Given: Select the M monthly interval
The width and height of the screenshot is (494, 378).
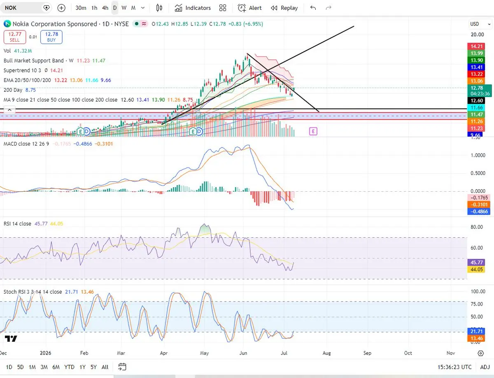Looking at the screenshot, I should pyautogui.click(x=133, y=8).
